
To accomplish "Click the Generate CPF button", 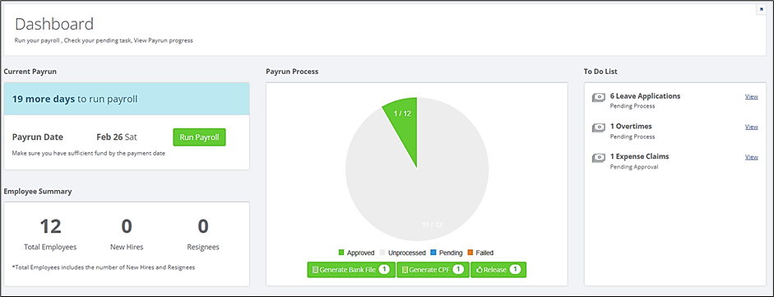I will (433, 270).
